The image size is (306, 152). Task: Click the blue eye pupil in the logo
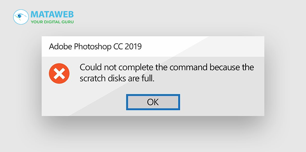tap(19, 16)
